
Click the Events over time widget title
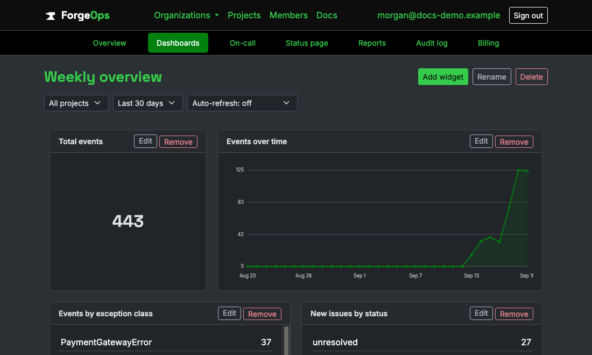click(257, 141)
